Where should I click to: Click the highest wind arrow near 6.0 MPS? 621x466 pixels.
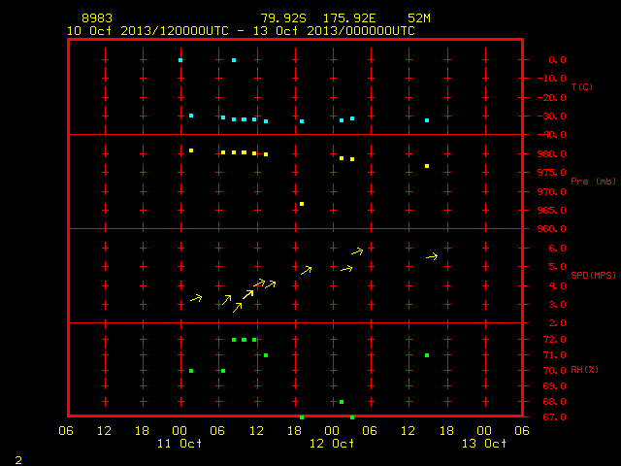[x=357, y=251]
